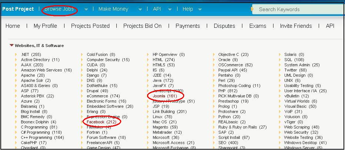The width and height of the screenshot is (345, 150).
Task: Expand the Make Money dropdown arrow
Action: pyautogui.click(x=140, y=10)
